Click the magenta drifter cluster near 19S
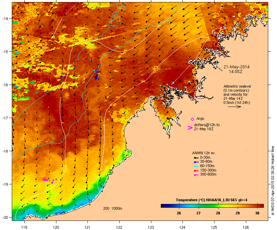This screenshot has width=277, height=230. [x=49, y=180]
